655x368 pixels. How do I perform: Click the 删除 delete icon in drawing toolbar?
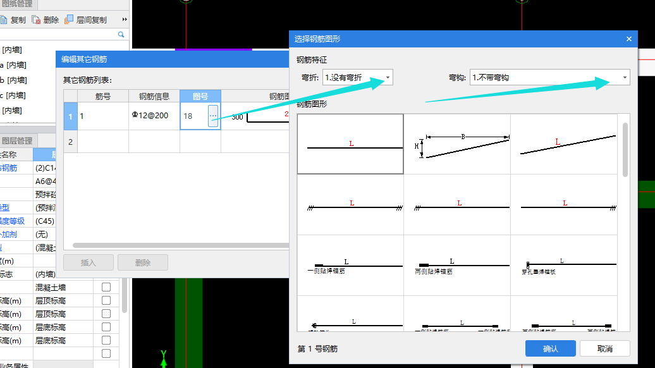point(36,20)
